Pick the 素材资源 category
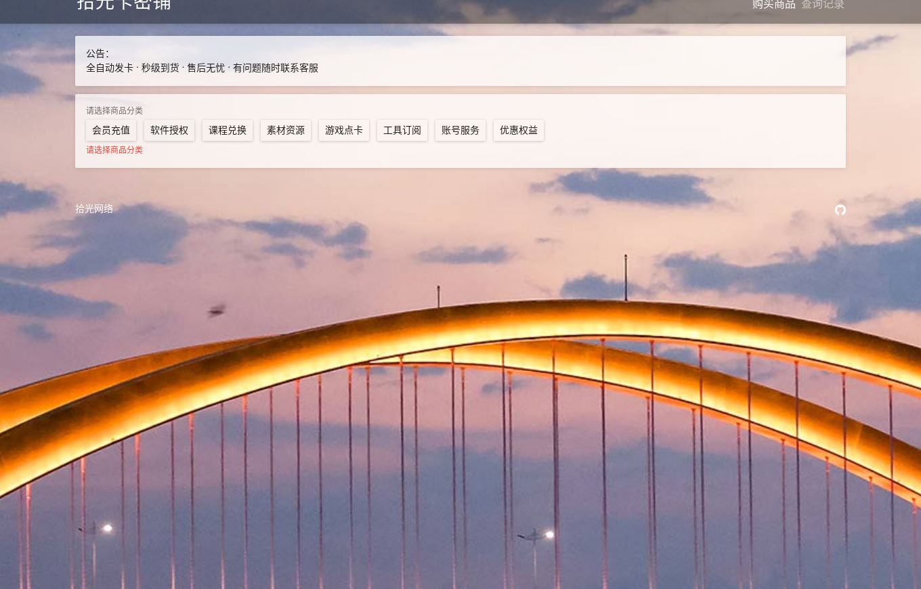 coord(286,131)
